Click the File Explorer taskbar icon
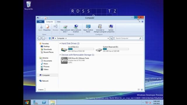Screen dimensions: 187x105 click(53, 102)
